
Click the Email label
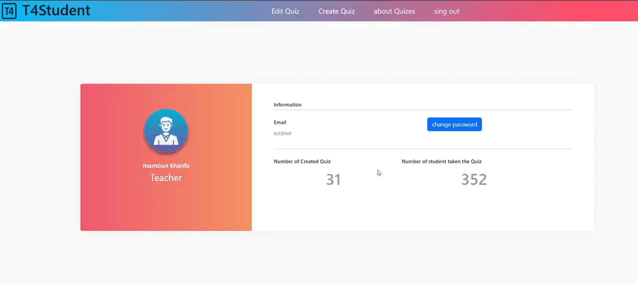pos(280,122)
